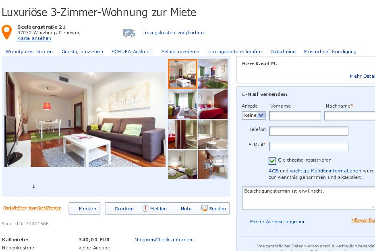Click the envelope Senden icon
Image resolution: width=375 pixels, height=251 pixels.
click(205, 208)
